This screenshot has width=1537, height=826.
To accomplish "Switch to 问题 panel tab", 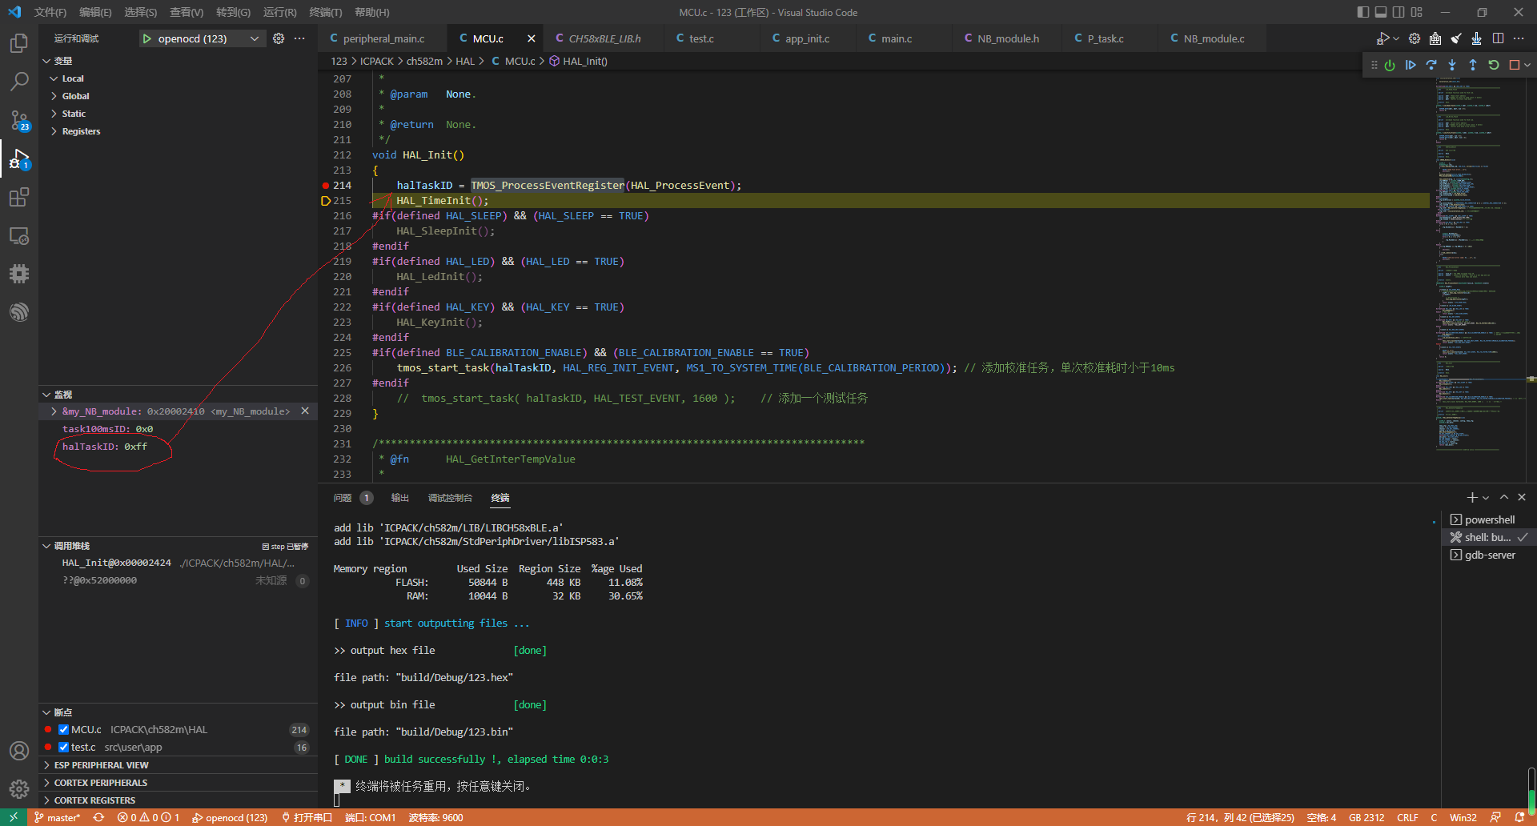I will tap(343, 498).
